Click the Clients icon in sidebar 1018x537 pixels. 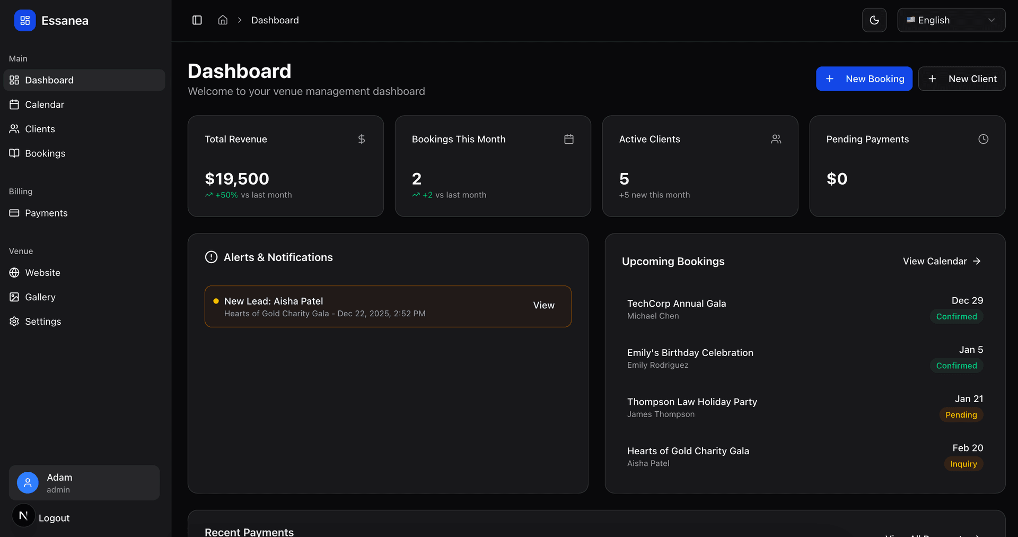pyautogui.click(x=14, y=128)
